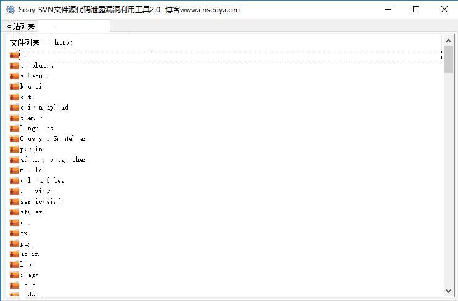
Task: Minimize the Seay-SVN window
Action: point(388,10)
